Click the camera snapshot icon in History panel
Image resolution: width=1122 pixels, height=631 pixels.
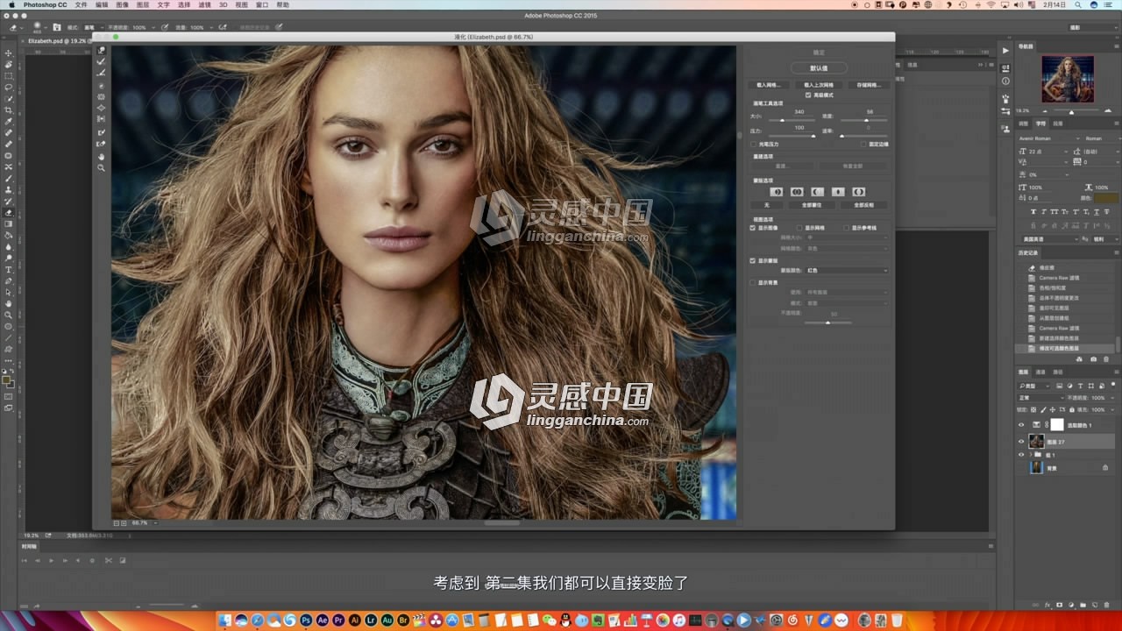(x=1093, y=358)
